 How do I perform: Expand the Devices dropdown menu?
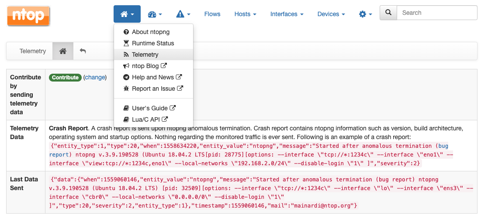click(x=331, y=14)
